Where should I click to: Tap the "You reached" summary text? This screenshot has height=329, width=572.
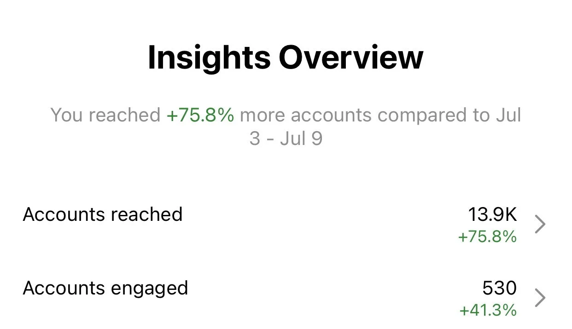(x=105, y=115)
